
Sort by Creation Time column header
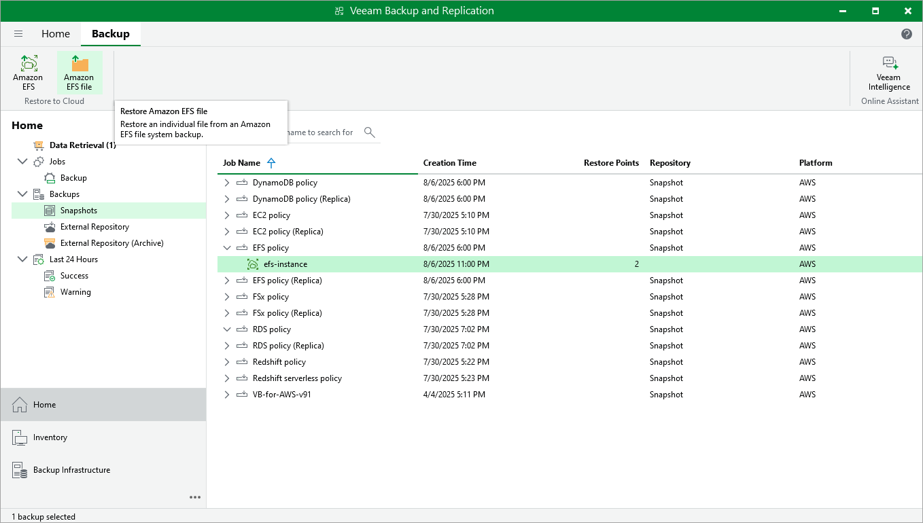tap(449, 163)
